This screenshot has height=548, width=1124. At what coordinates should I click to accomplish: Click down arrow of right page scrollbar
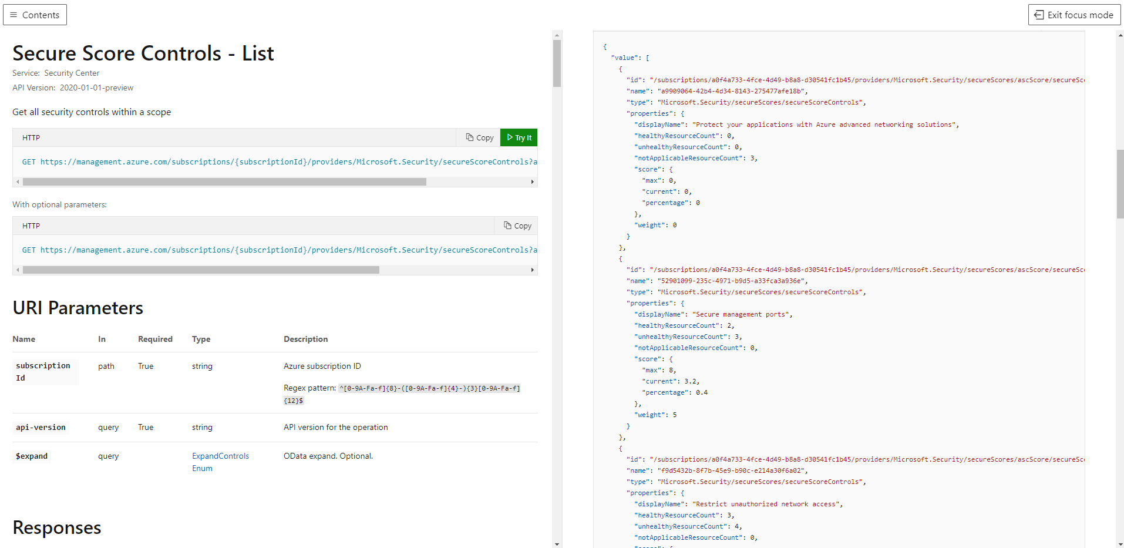click(x=1120, y=544)
